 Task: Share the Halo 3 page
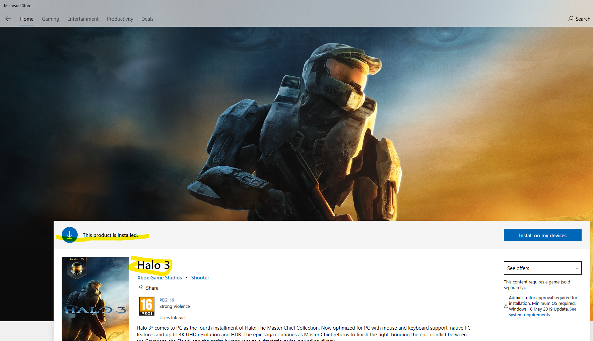click(x=148, y=288)
